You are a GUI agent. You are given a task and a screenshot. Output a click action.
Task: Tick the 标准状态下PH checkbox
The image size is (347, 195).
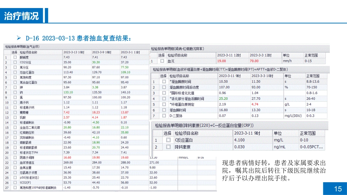point(15,153)
